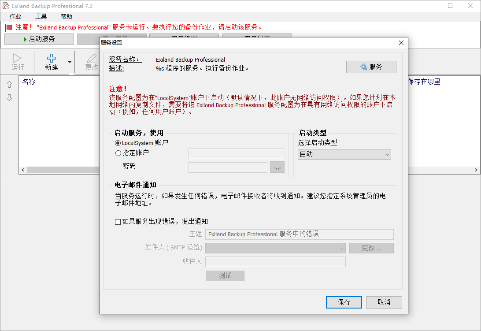
Task: Open the 工具 menu
Action: [x=41, y=17]
